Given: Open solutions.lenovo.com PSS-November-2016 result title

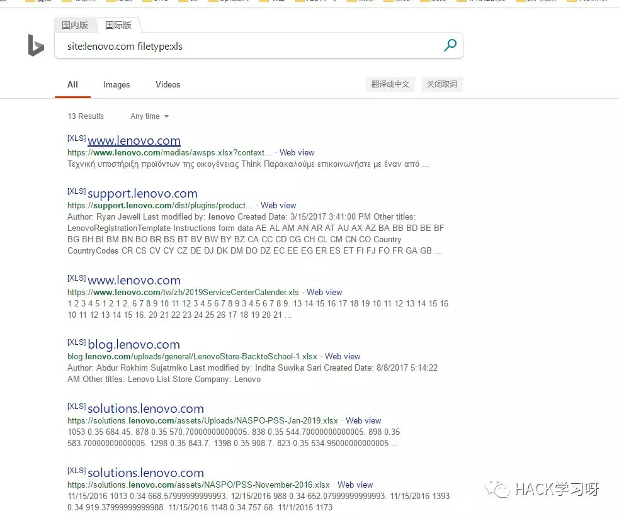Looking at the screenshot, I should pos(145,473).
